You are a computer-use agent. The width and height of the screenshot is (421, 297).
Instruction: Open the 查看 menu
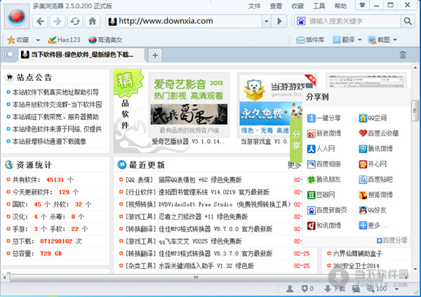pos(276,6)
